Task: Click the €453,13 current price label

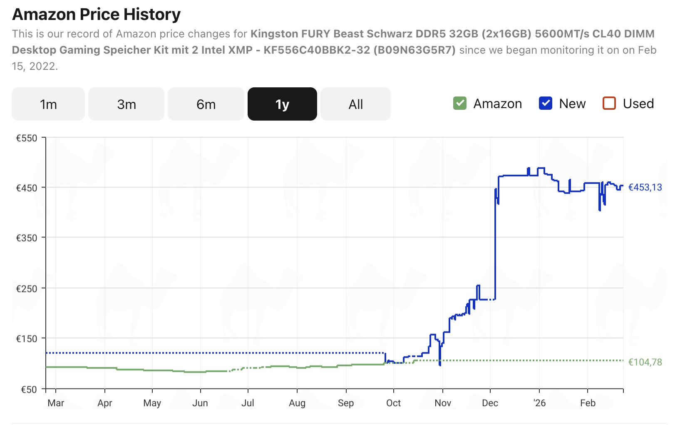Action: point(645,188)
